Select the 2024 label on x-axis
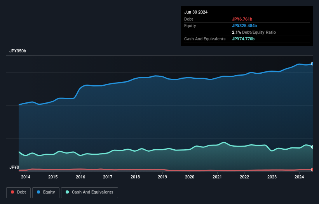Viewport: 319px width, 204px height. click(x=299, y=177)
